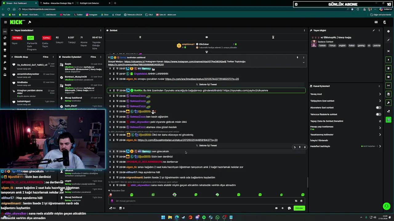This screenshot has width=394, height=221.
Task: Click the stream category thumbnail image
Action: tap(314, 44)
